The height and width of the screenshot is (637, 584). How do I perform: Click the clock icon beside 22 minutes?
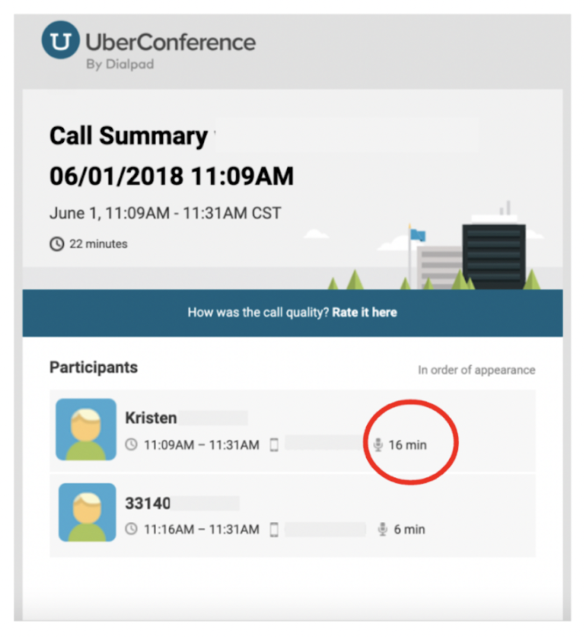tap(57, 244)
